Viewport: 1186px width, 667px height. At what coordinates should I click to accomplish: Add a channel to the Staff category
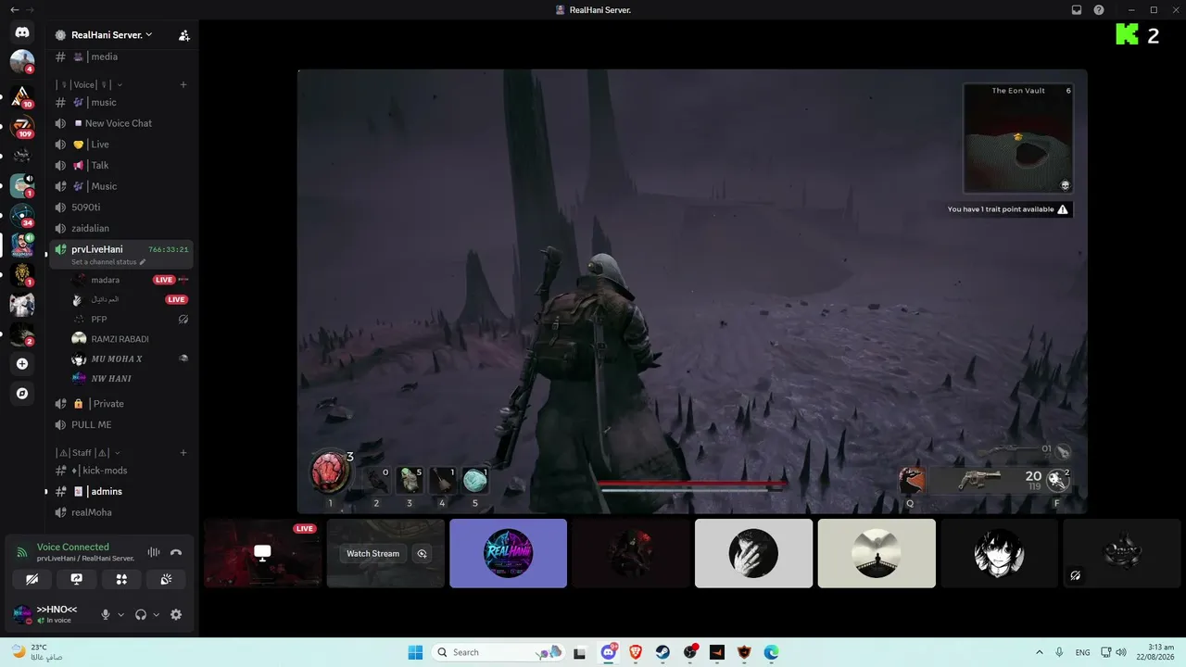click(x=183, y=453)
